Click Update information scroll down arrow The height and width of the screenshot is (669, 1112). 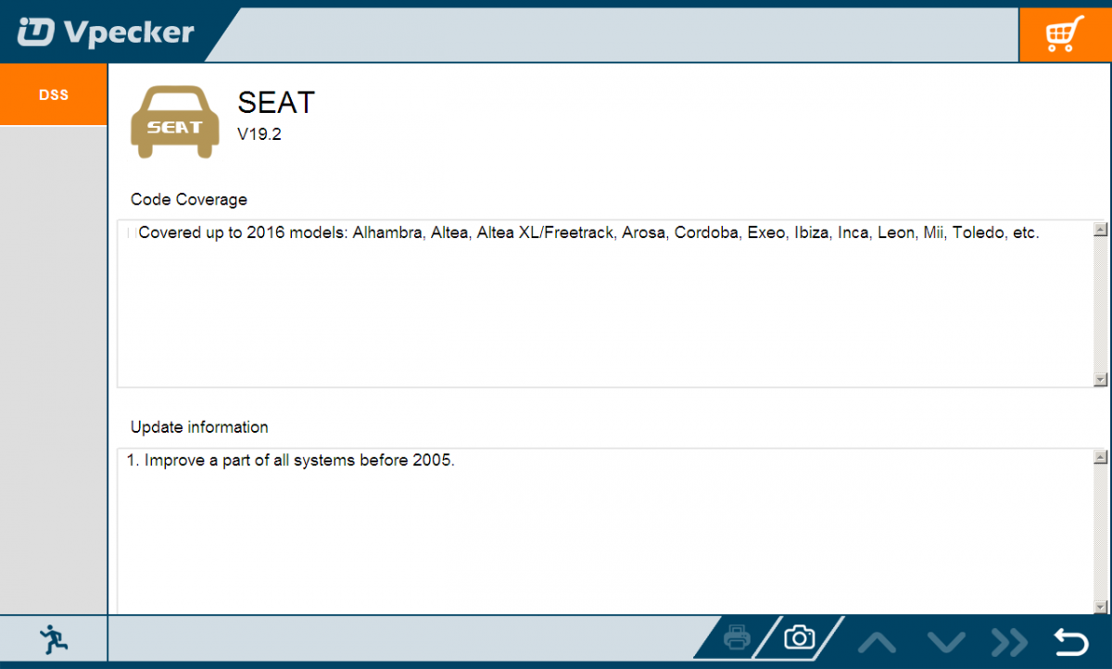tap(1100, 606)
